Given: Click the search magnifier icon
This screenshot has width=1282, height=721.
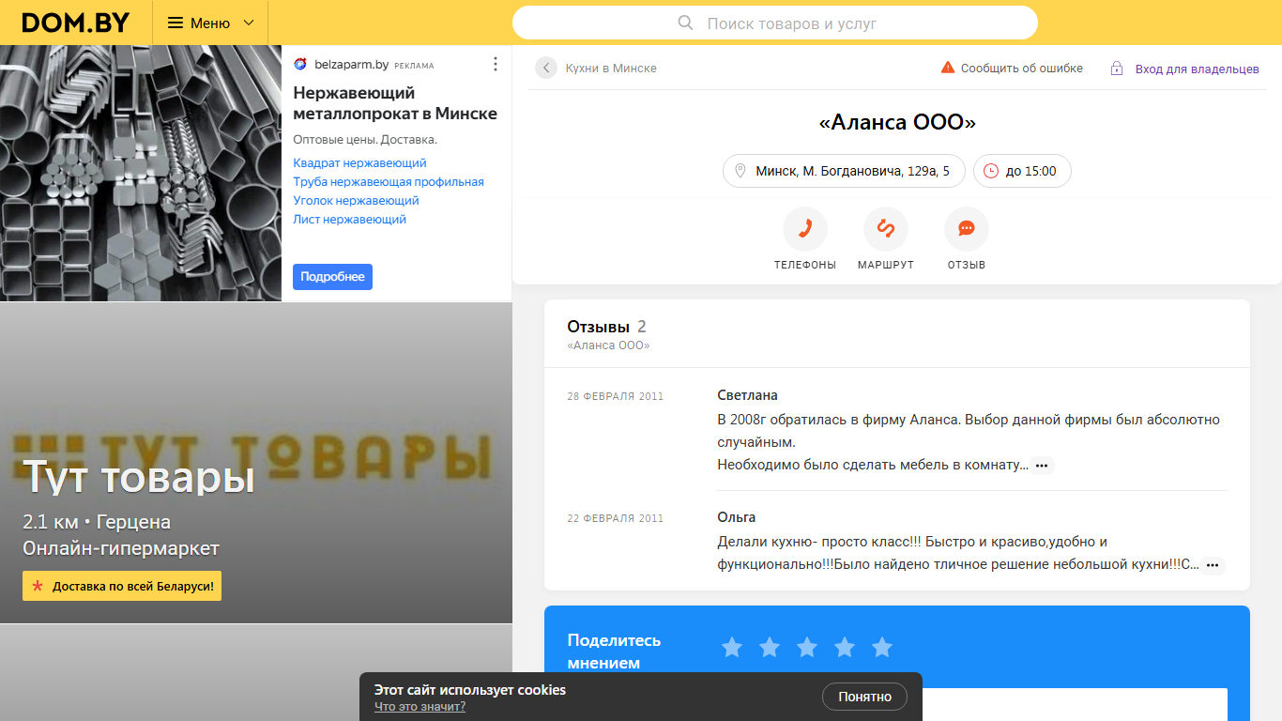Looking at the screenshot, I should tap(685, 23).
